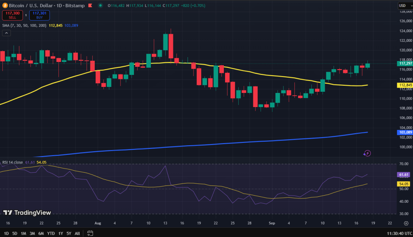
Task: Click the yellow 54.05 RSI label
Action: tap(403, 184)
